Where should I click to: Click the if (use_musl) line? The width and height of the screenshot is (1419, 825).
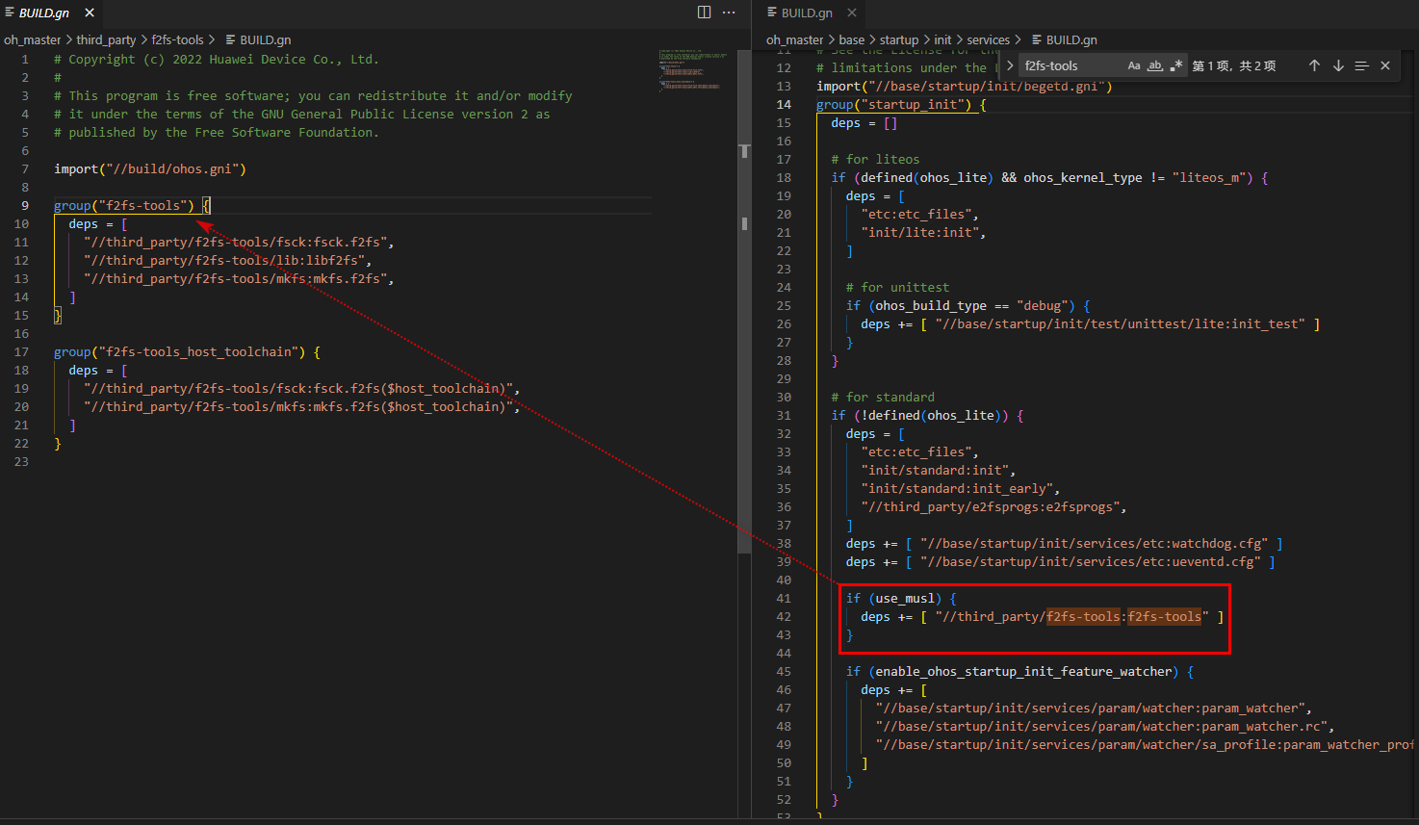[x=901, y=598]
